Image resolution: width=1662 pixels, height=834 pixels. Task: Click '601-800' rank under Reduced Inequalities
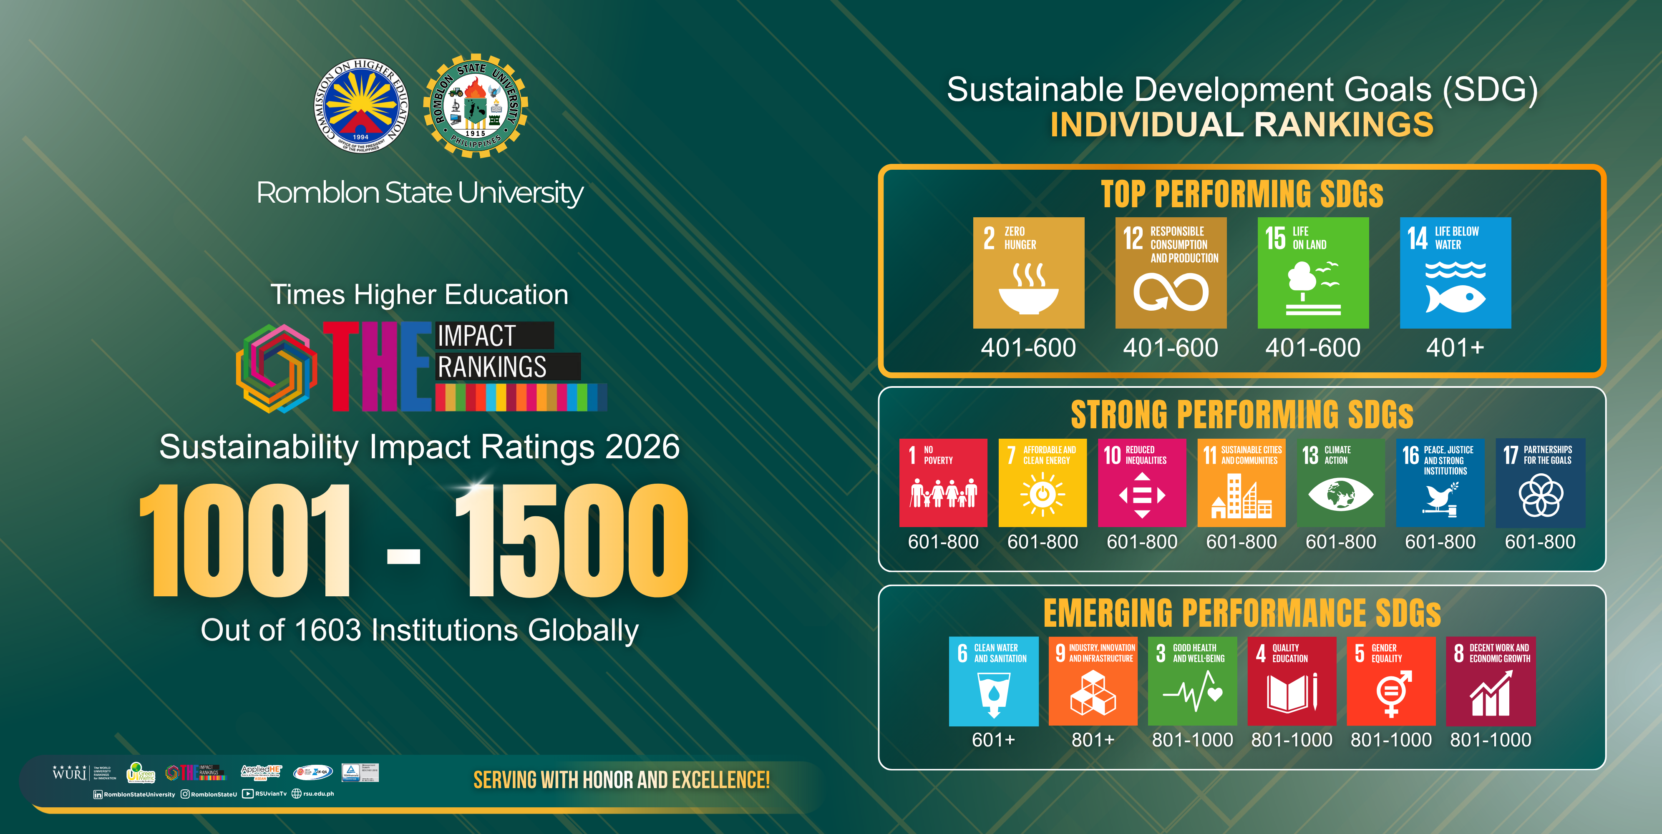click(x=1142, y=542)
